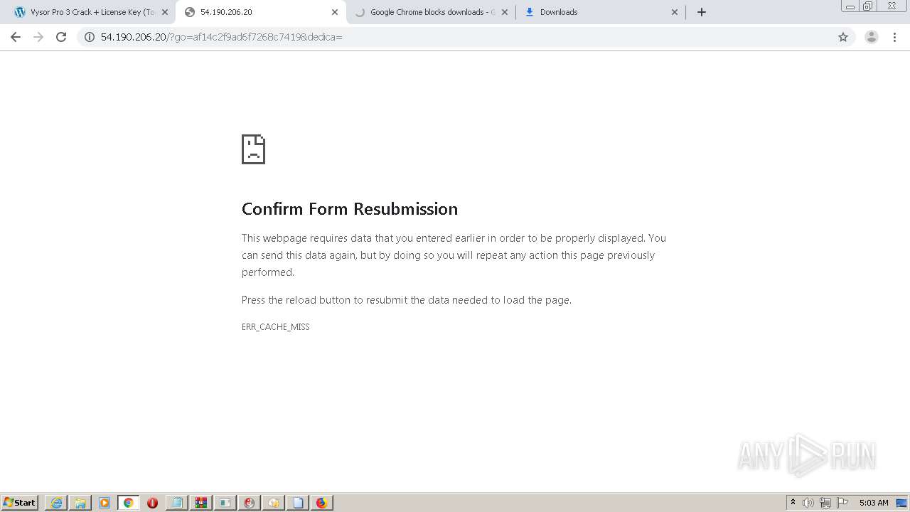Switch to Google Chrome blocks downloads tab
The width and height of the screenshot is (910, 512).
[431, 12]
